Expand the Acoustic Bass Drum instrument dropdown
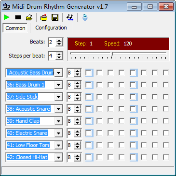Image resolution: width=176 pixels, height=176 pixels. (x=58, y=73)
